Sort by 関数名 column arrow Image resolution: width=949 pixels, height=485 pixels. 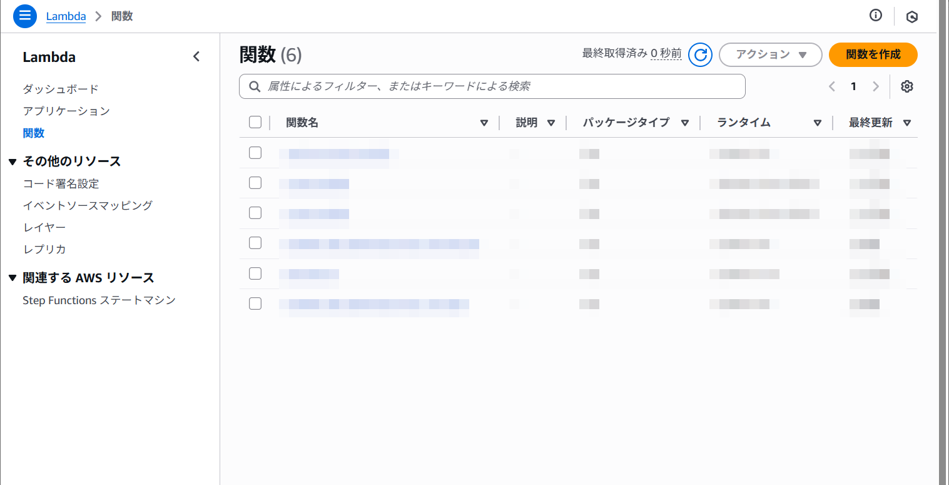pos(484,123)
